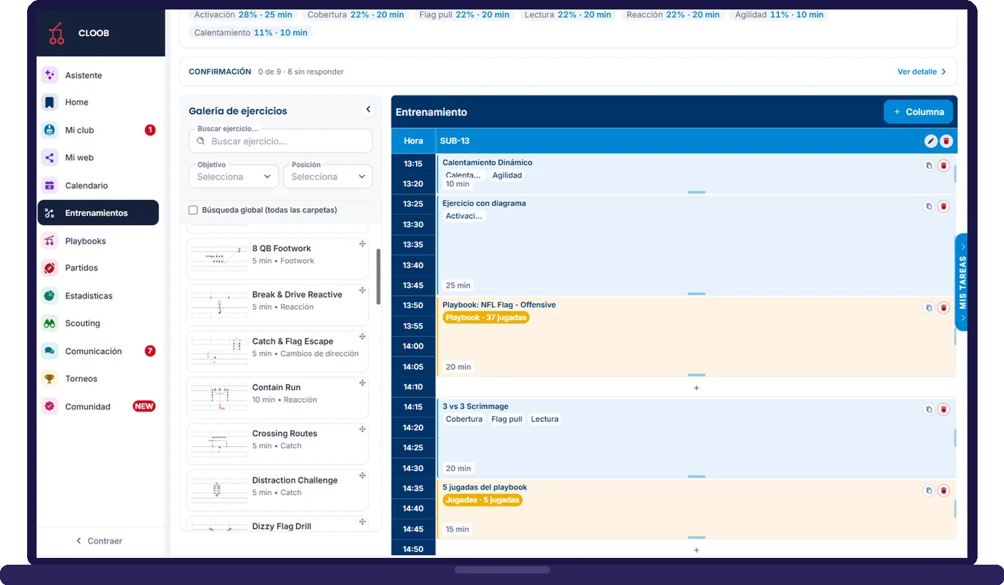Click the resize handle under 3 vs 3 Scrimmage
This screenshot has height=585, width=1004.
coord(696,477)
